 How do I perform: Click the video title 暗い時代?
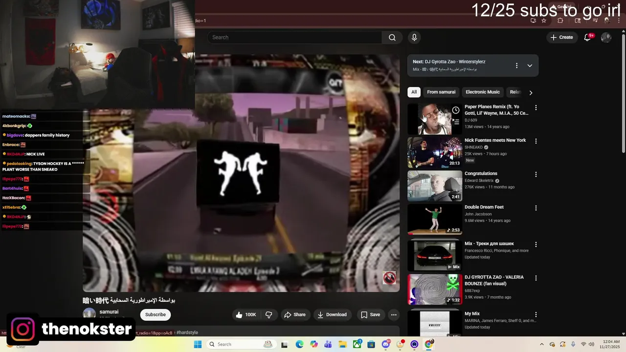tap(129, 300)
